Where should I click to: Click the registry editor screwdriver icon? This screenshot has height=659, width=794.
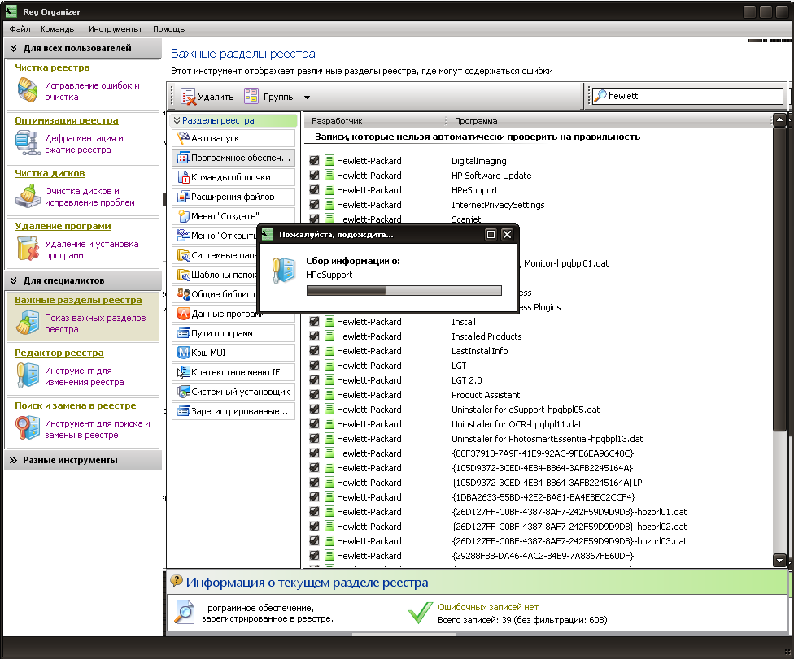[x=28, y=375]
